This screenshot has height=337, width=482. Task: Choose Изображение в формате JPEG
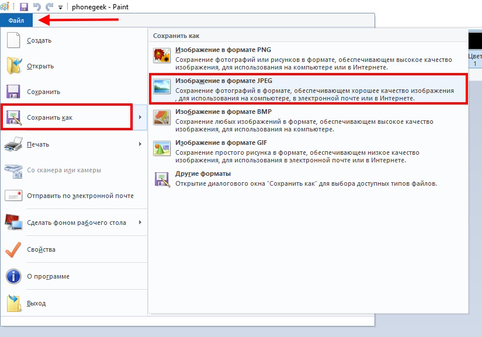tap(308, 89)
